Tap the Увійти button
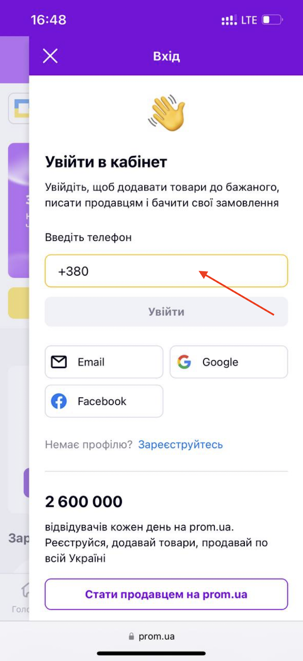Image resolution: width=303 pixels, height=661 pixels. 166,311
